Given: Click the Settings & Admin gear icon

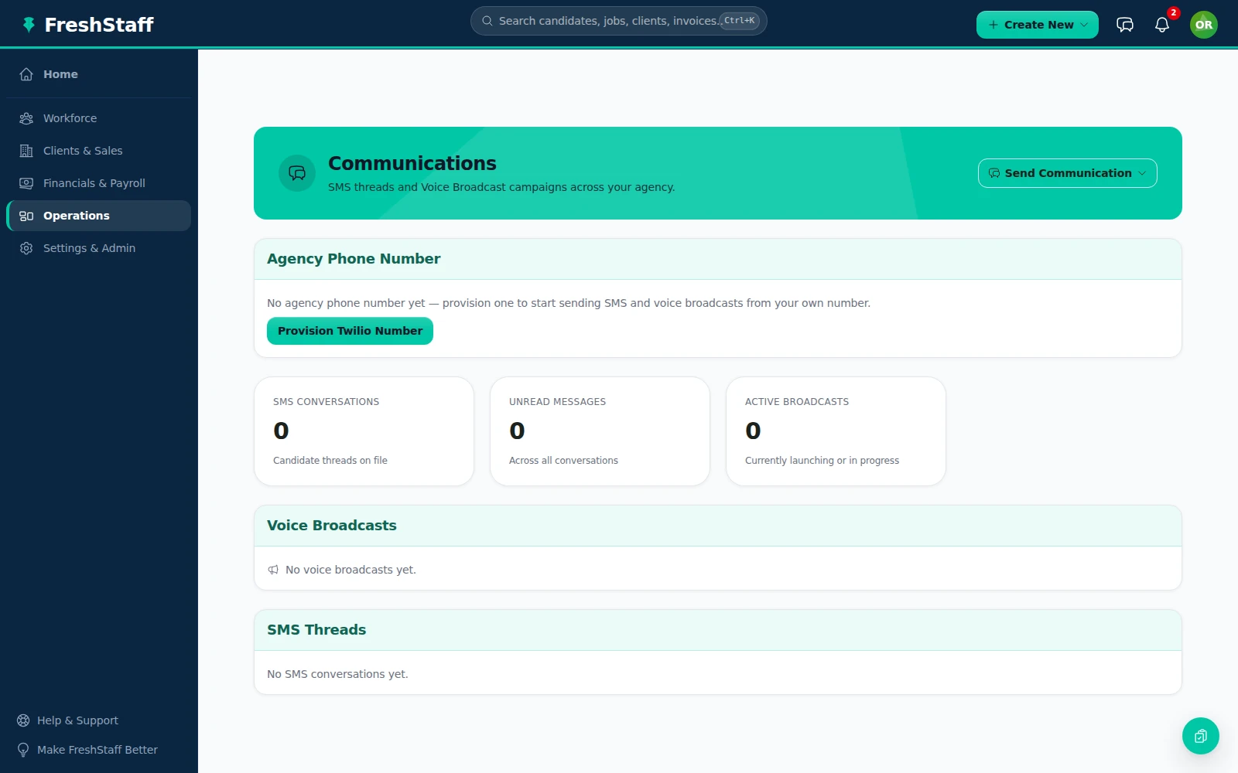Looking at the screenshot, I should pos(26,248).
